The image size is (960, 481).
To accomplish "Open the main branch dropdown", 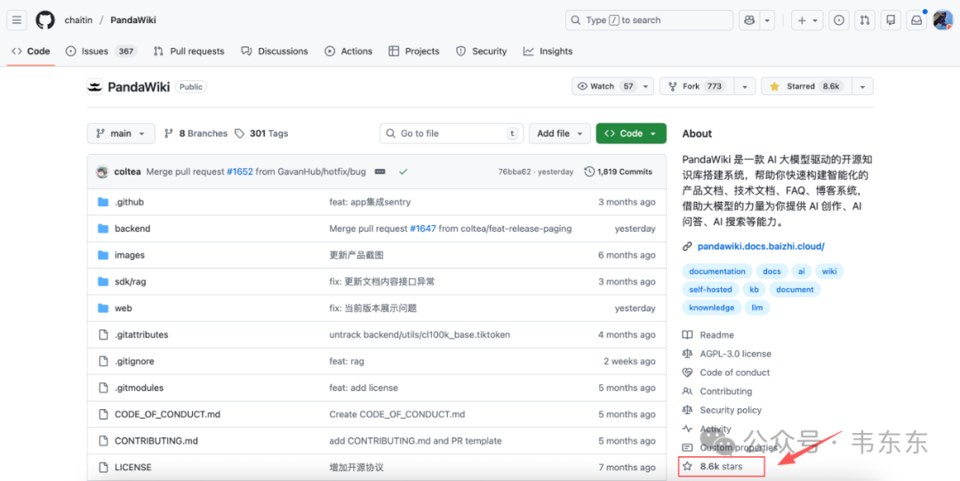I will point(121,133).
